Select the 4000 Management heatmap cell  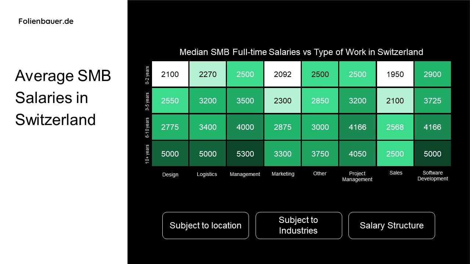(245, 127)
